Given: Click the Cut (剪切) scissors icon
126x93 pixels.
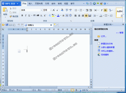Looking at the screenshot, I should click(x=11, y=8).
